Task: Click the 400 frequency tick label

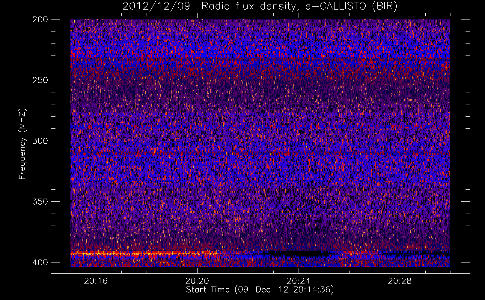Action: (40, 262)
